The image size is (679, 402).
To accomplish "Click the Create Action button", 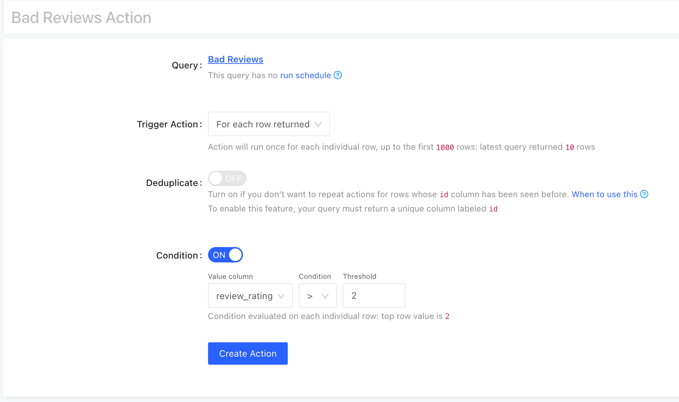I will pyautogui.click(x=248, y=353).
